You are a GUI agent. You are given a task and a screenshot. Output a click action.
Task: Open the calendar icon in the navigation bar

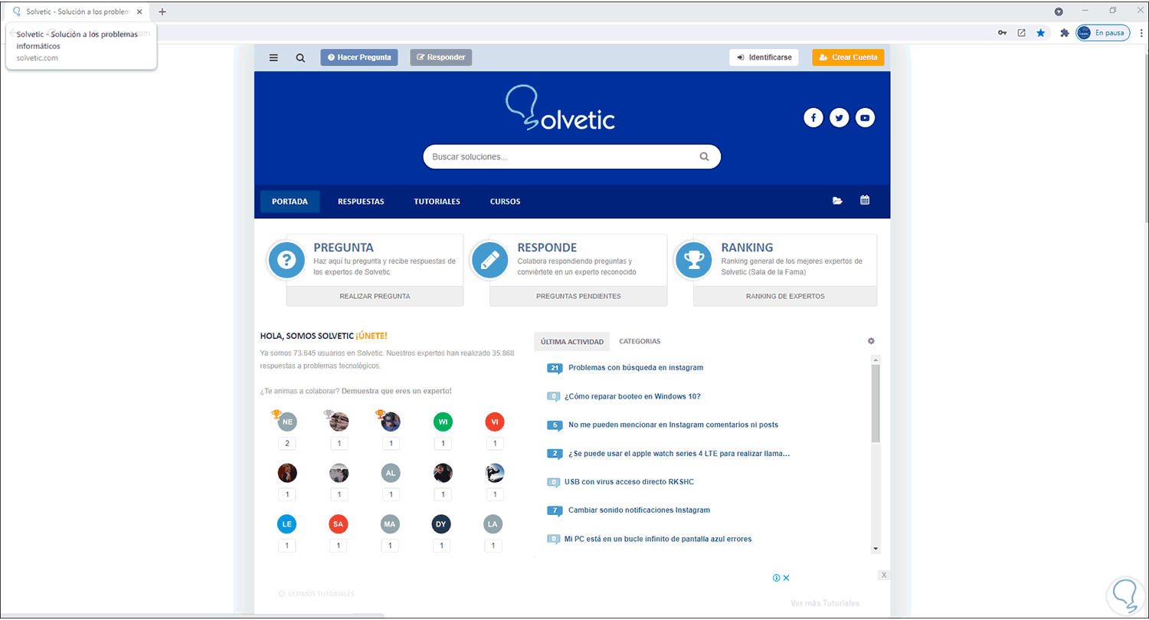point(865,201)
